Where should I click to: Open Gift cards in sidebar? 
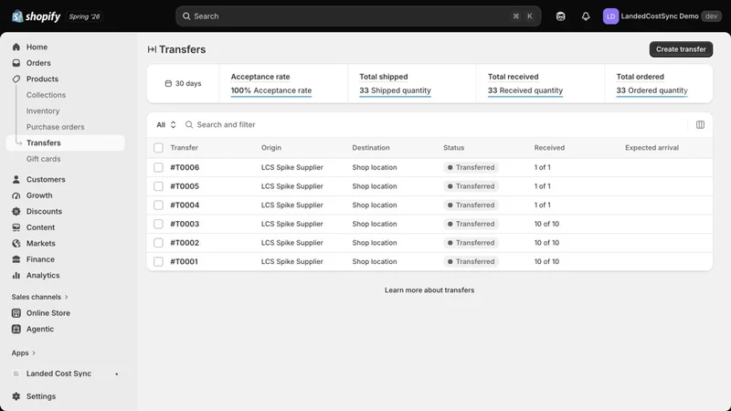coord(43,159)
